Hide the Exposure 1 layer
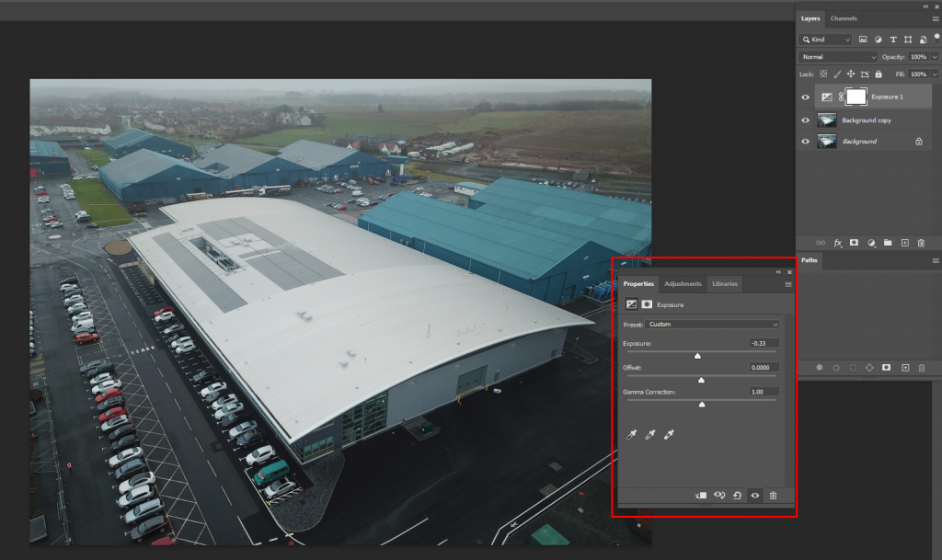The height and width of the screenshot is (560, 942). (806, 97)
